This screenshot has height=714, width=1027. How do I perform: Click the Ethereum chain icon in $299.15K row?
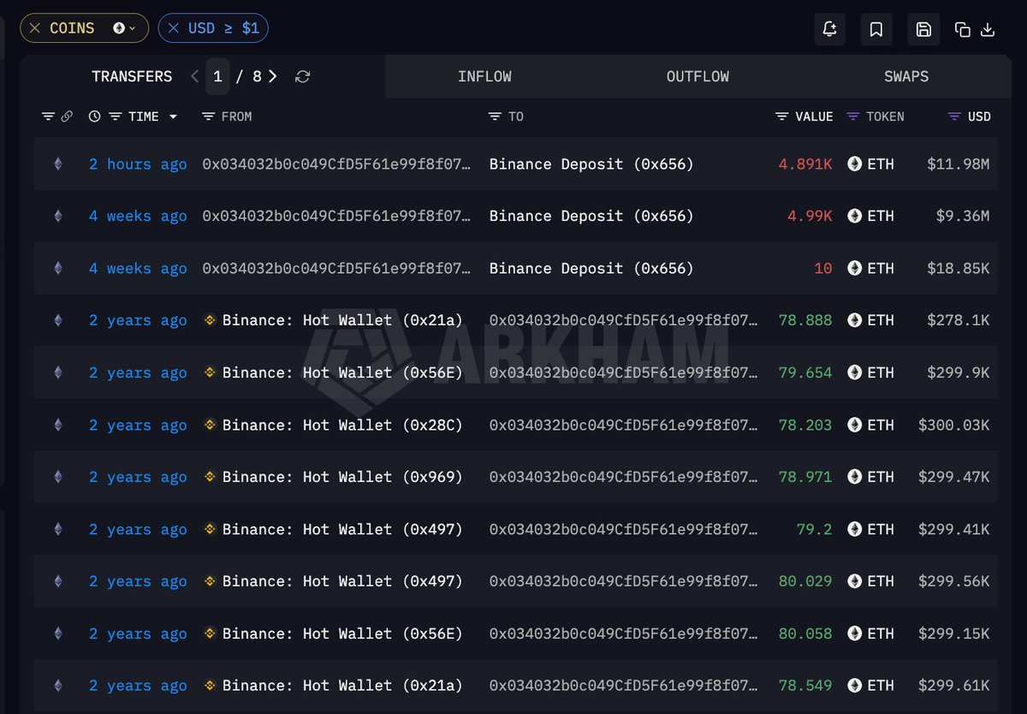pos(58,634)
